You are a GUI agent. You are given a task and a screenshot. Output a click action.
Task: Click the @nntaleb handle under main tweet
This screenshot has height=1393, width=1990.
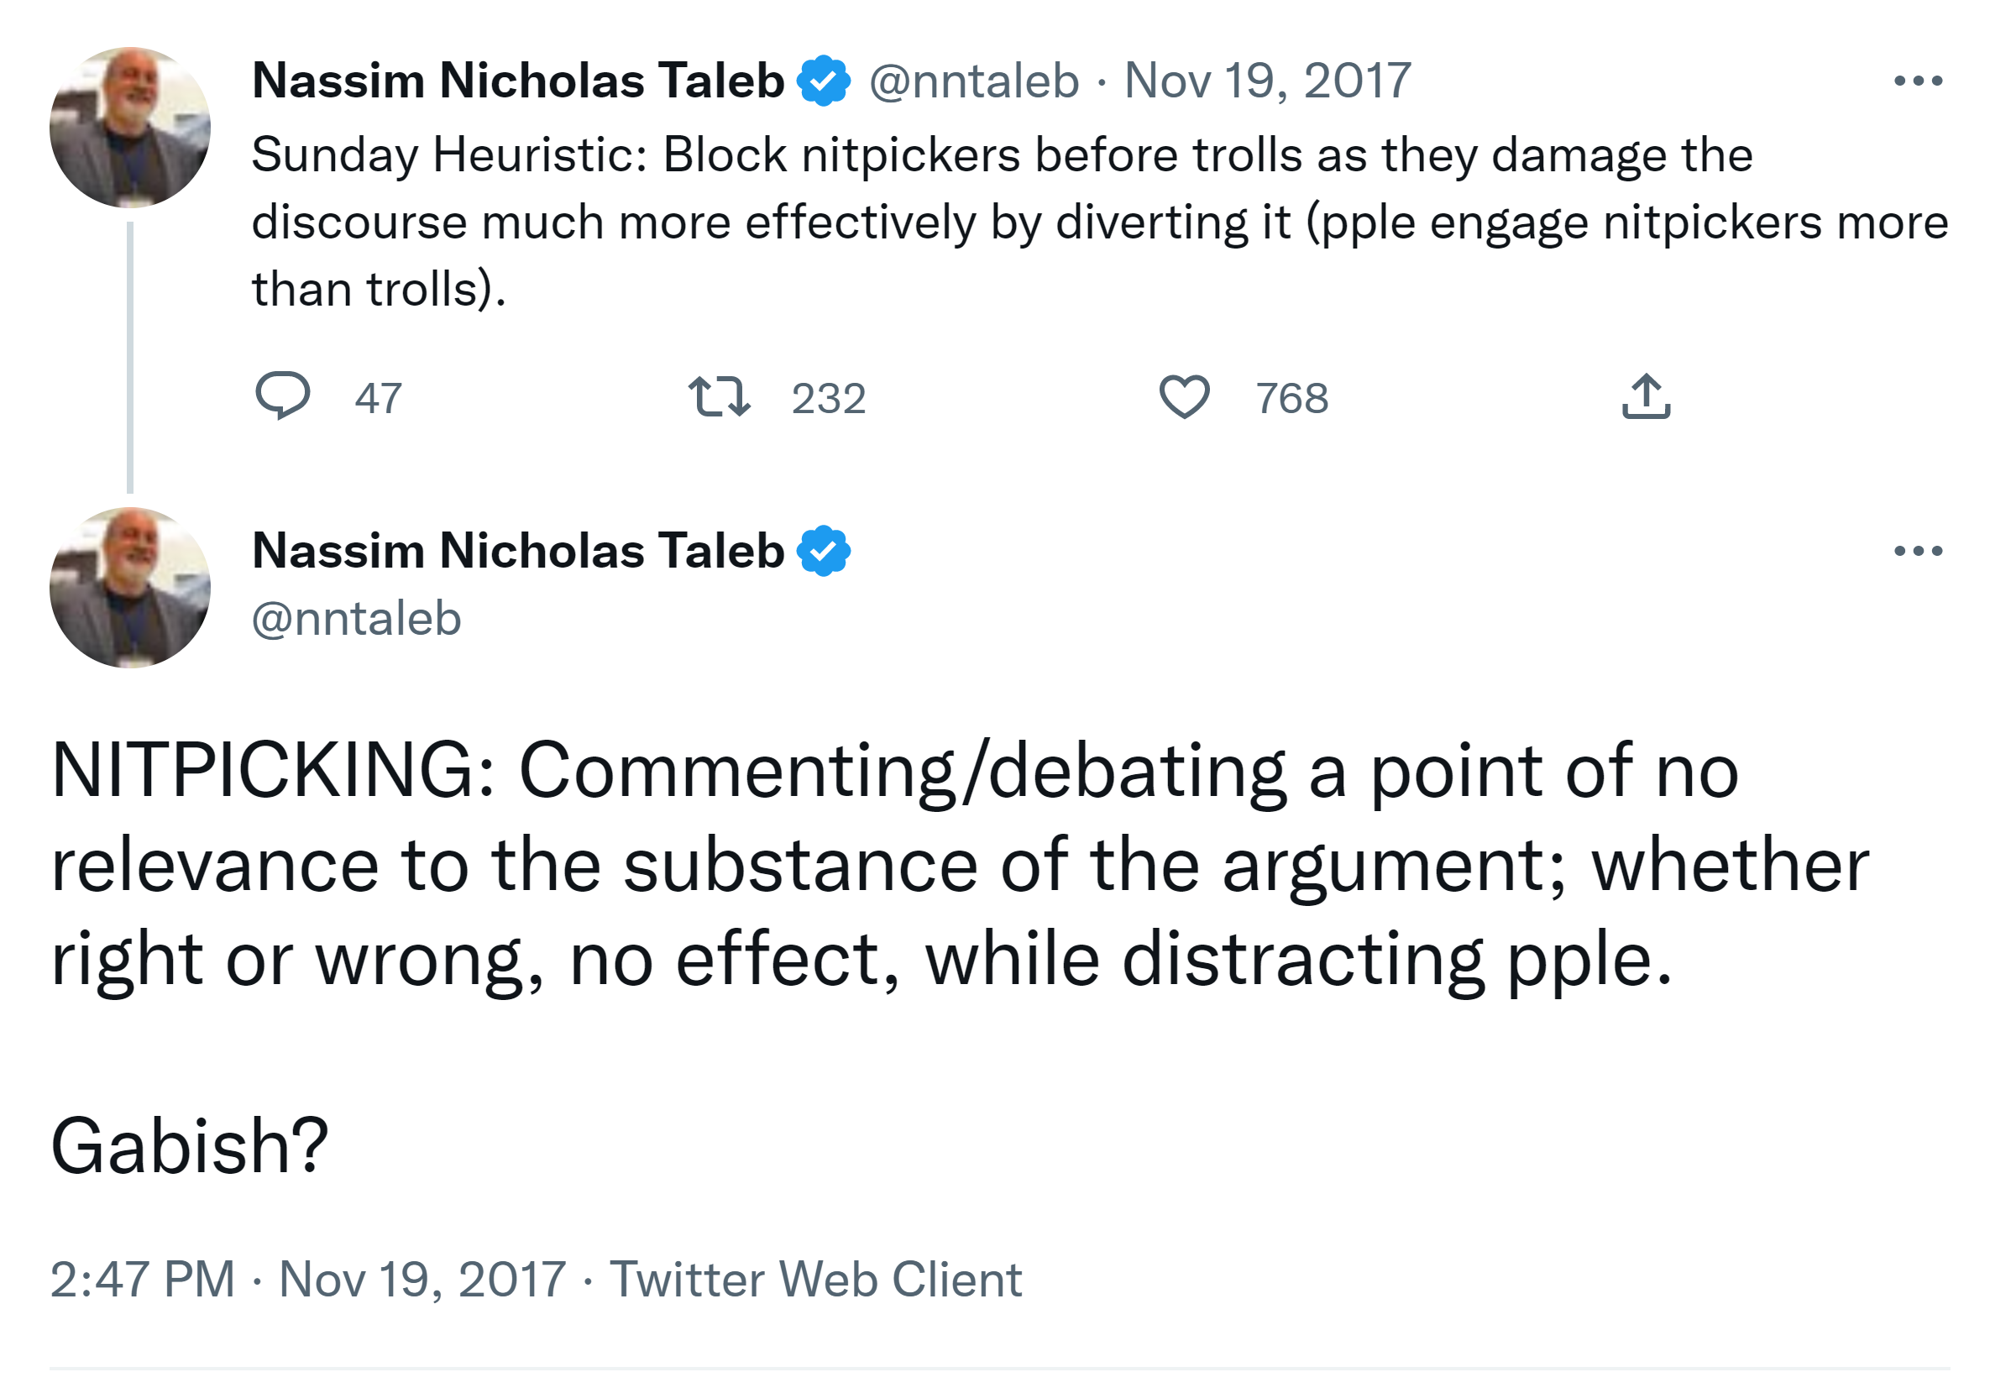click(356, 618)
